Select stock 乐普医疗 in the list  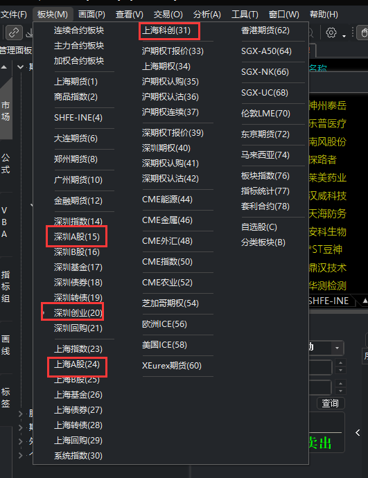pyautogui.click(x=327, y=123)
